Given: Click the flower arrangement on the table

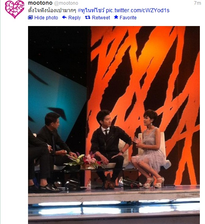Looking at the screenshot, I should pos(84,161).
